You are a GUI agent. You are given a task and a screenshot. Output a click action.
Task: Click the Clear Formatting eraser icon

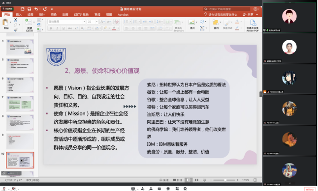click(116, 22)
